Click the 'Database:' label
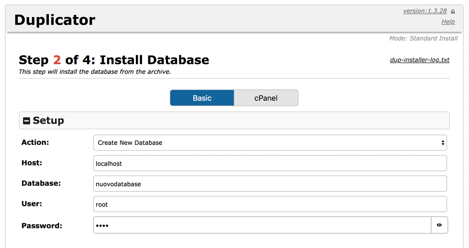Image resolution: width=469 pixels, height=248 pixels. (x=41, y=183)
